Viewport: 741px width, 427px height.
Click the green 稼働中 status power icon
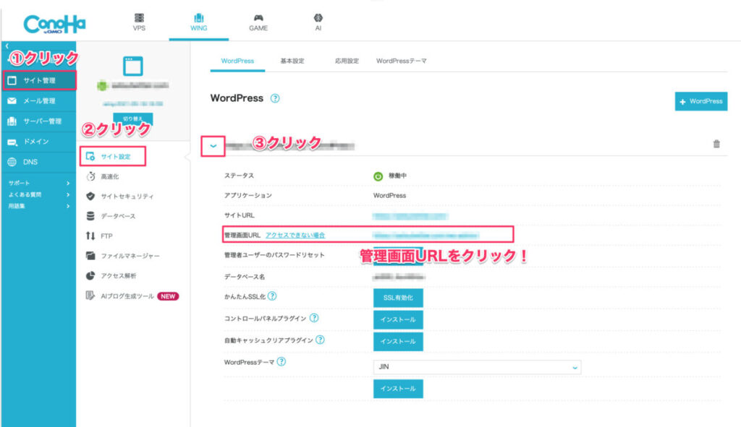click(x=378, y=176)
